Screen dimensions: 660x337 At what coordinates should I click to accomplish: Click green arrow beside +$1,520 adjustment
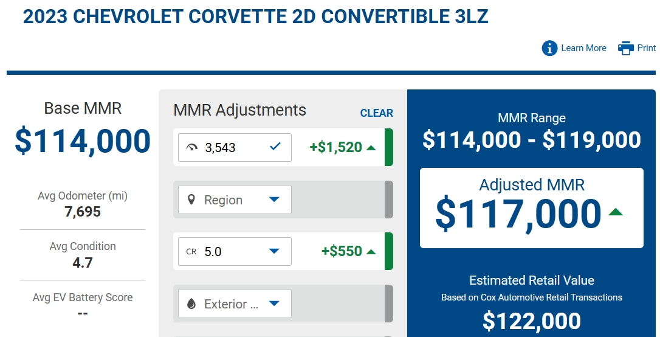click(371, 147)
